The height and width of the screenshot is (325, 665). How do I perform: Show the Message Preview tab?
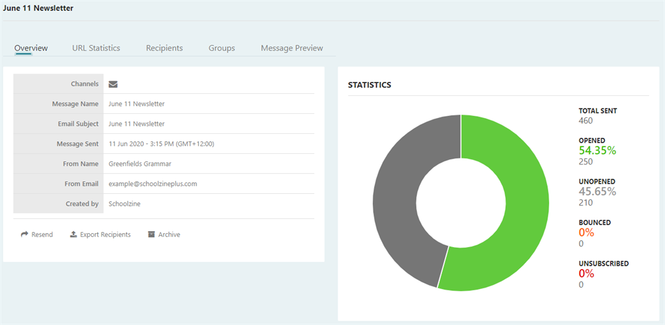point(292,48)
